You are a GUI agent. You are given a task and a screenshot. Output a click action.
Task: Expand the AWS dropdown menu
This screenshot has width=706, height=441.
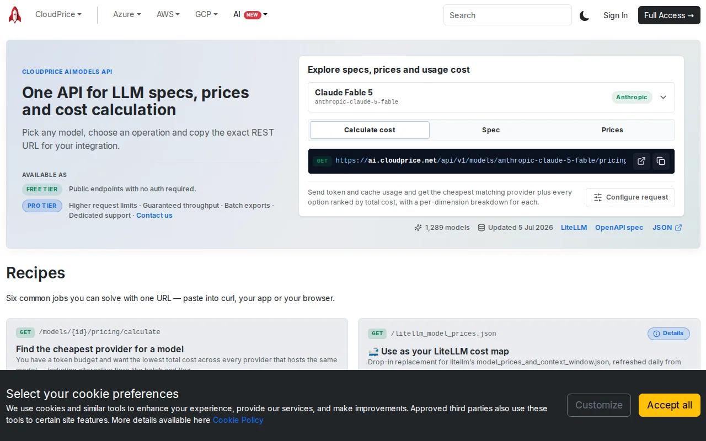pos(168,14)
